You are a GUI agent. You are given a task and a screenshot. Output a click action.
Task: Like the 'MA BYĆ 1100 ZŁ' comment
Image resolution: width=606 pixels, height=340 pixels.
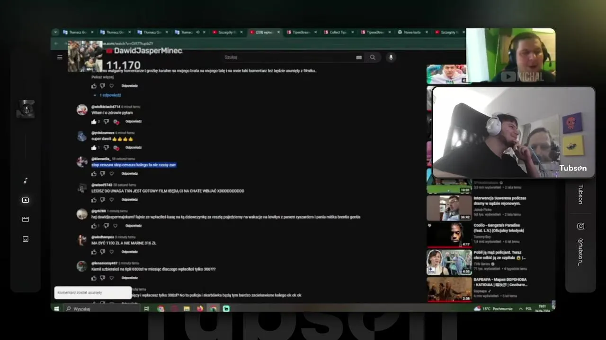coord(94,252)
